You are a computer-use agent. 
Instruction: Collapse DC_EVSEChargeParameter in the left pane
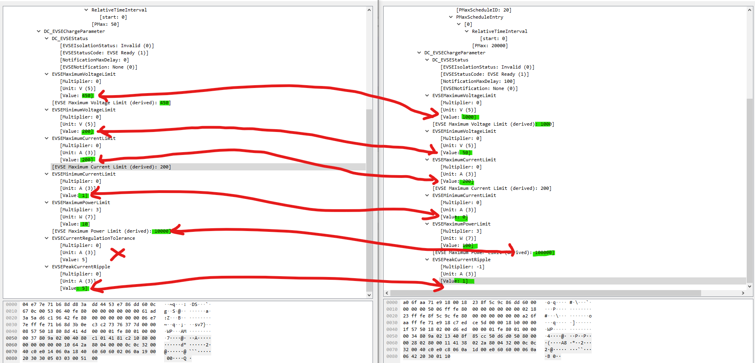(x=38, y=31)
